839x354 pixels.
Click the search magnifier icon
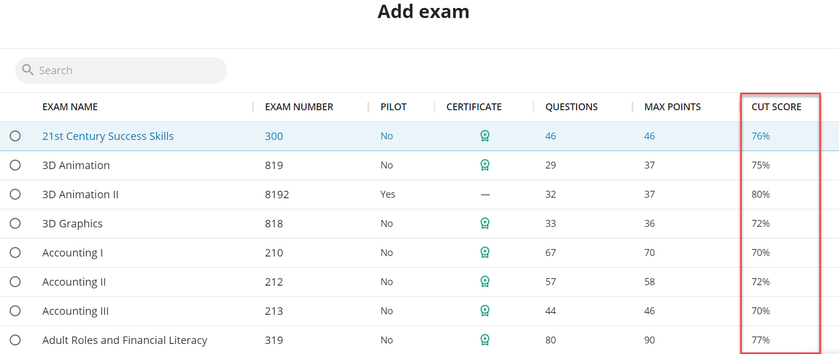tap(28, 70)
